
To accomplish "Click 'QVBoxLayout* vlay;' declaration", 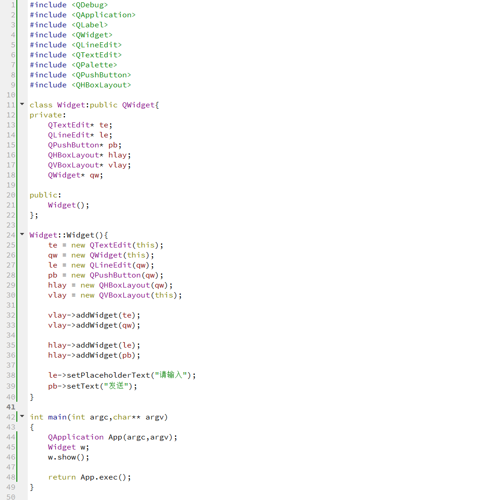I will tap(89, 165).
